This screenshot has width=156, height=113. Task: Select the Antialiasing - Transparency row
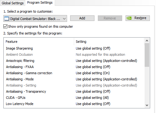pyautogui.click(x=74, y=91)
